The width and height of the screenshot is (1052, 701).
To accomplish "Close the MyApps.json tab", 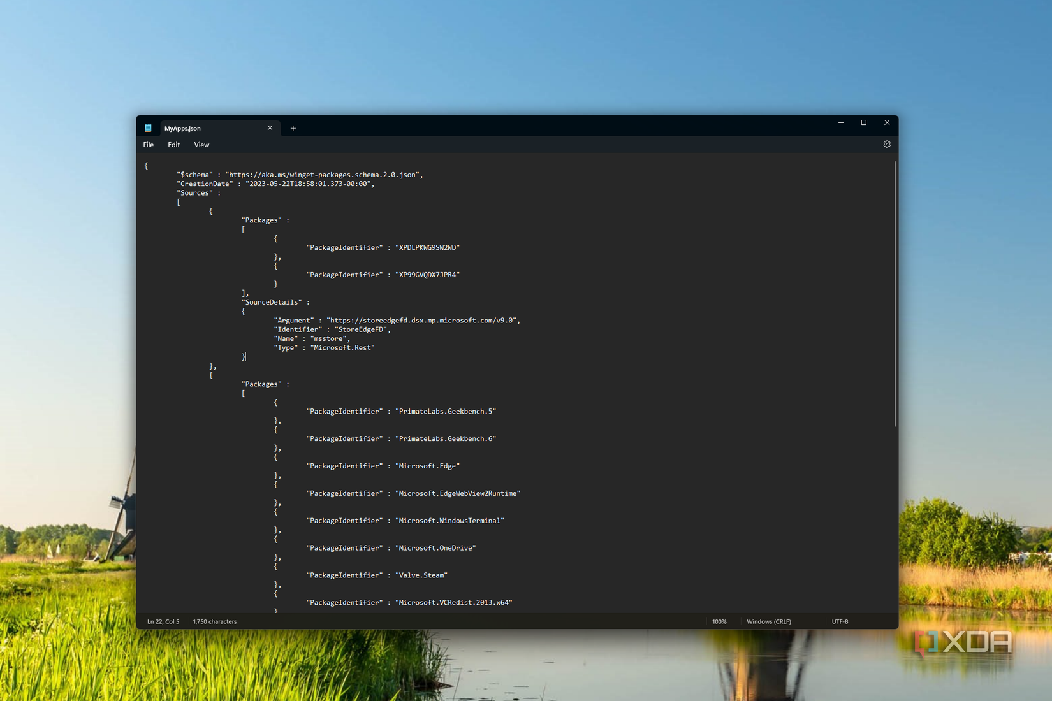I will tap(270, 128).
